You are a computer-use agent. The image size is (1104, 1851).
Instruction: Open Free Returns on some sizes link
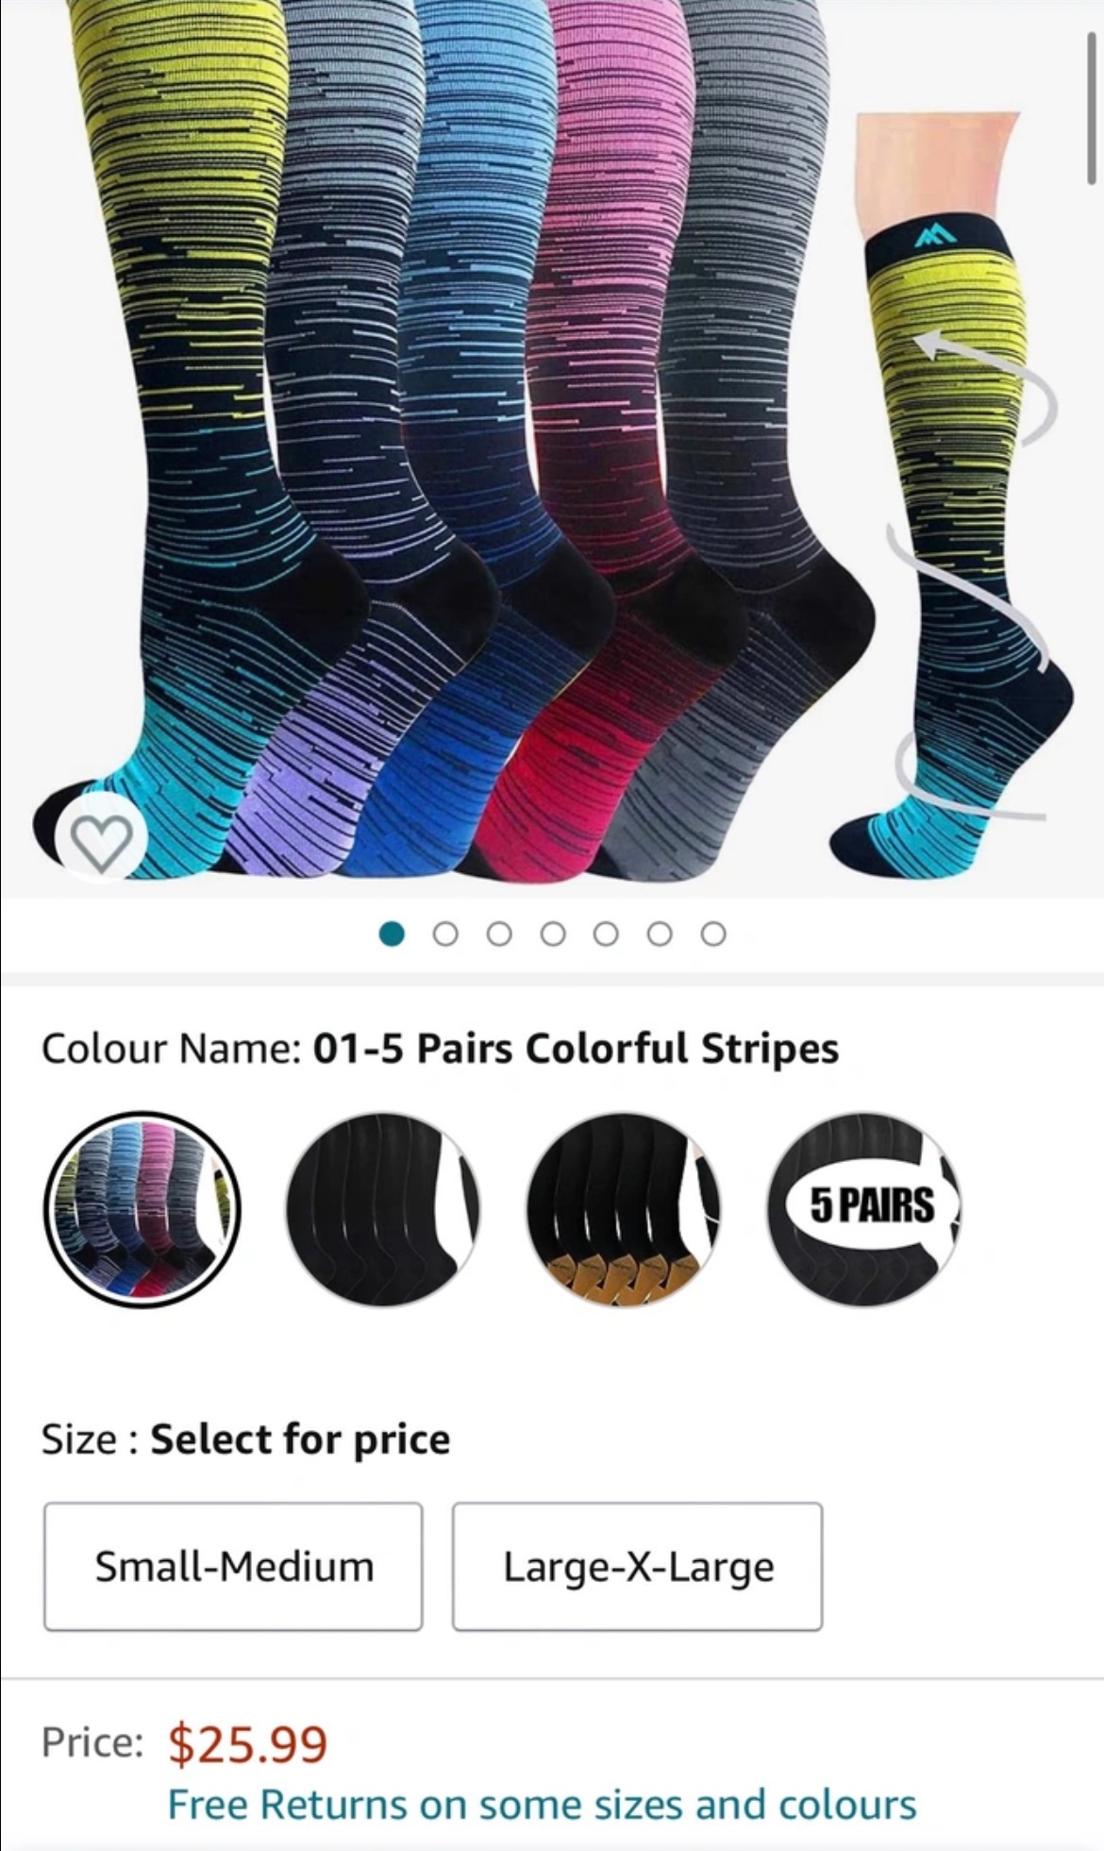click(542, 1804)
